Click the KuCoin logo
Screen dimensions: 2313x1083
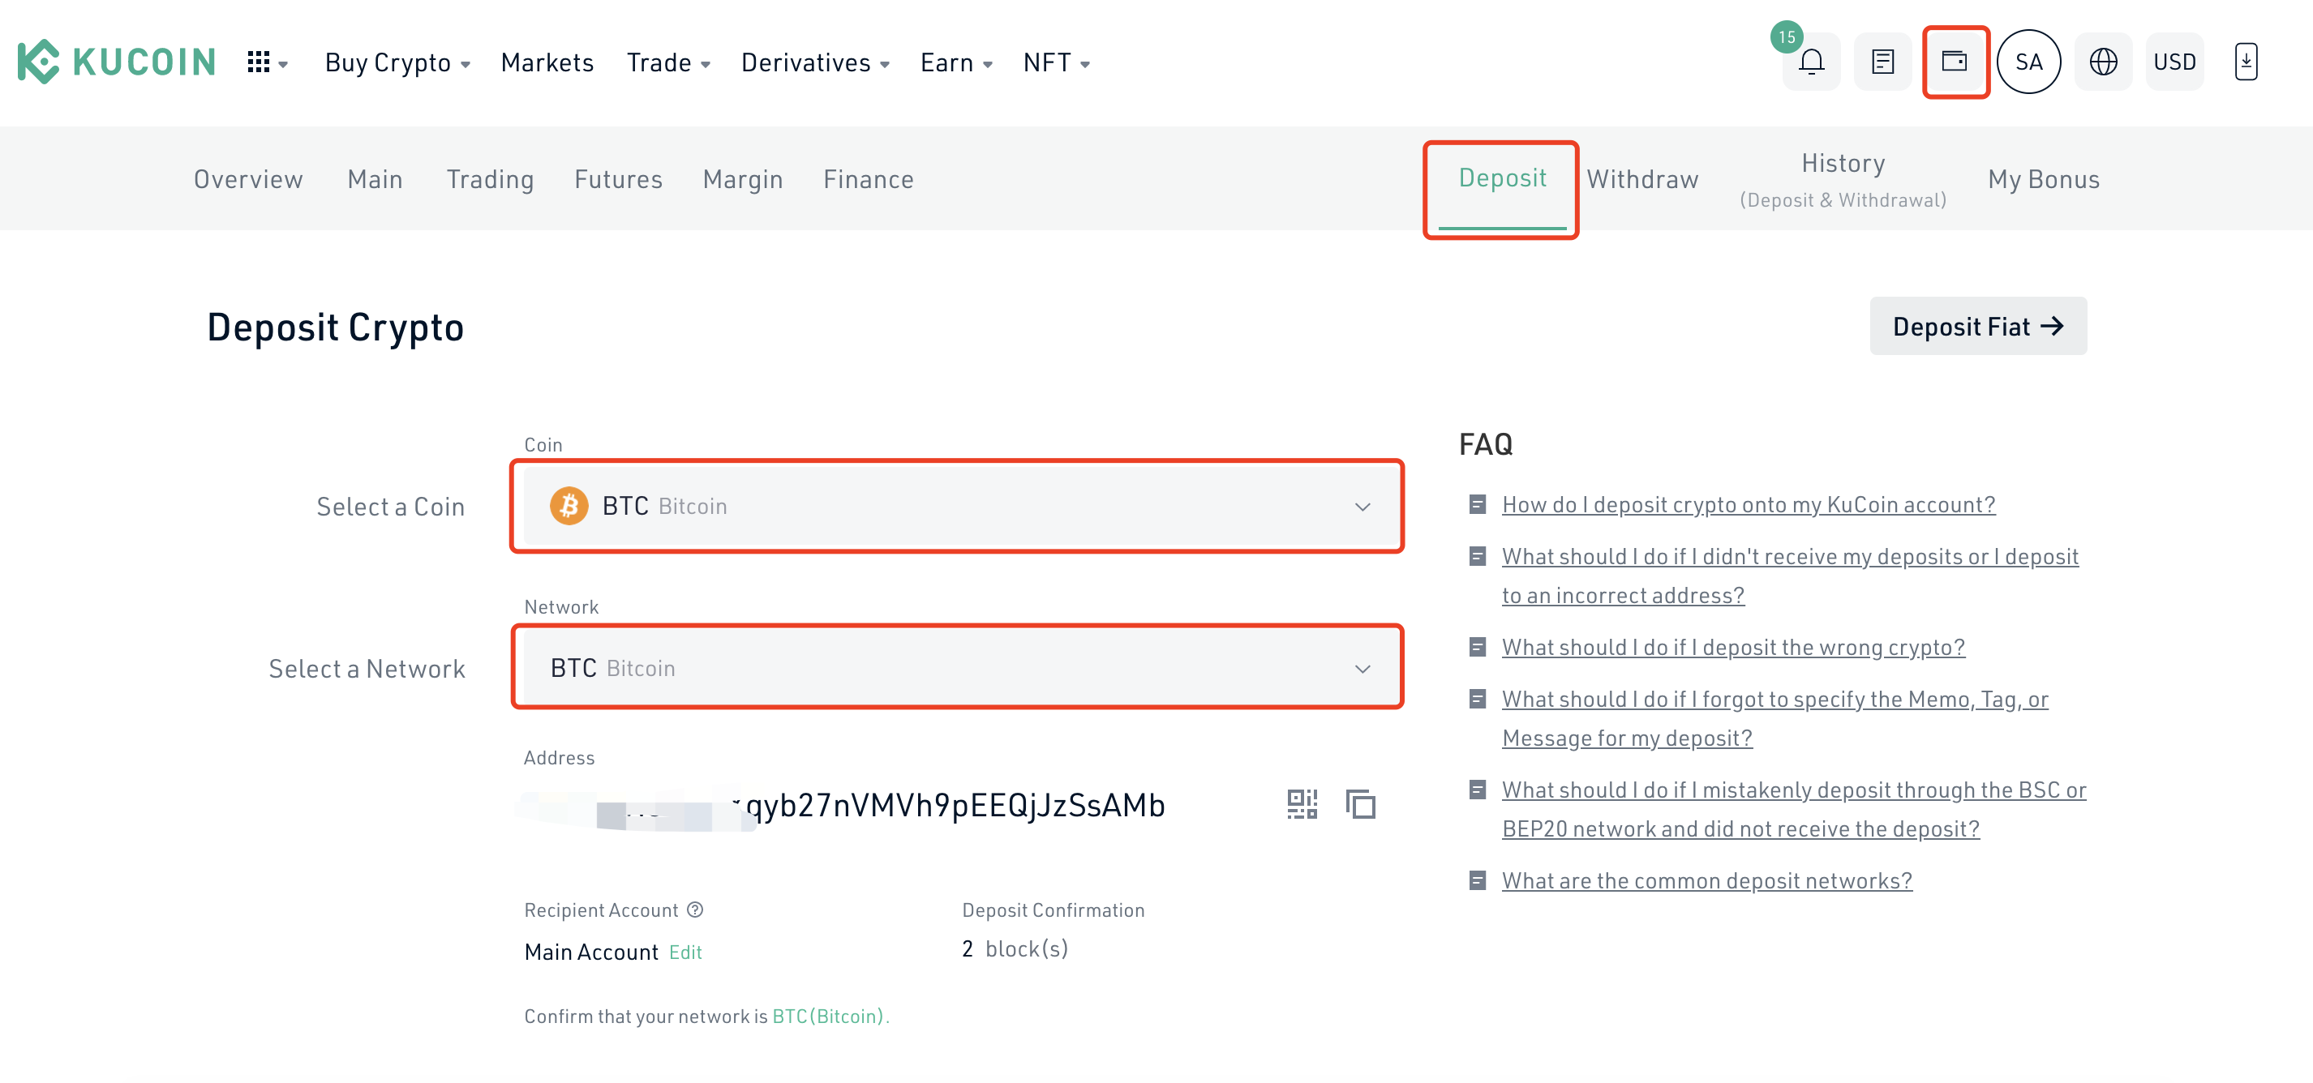coord(117,62)
